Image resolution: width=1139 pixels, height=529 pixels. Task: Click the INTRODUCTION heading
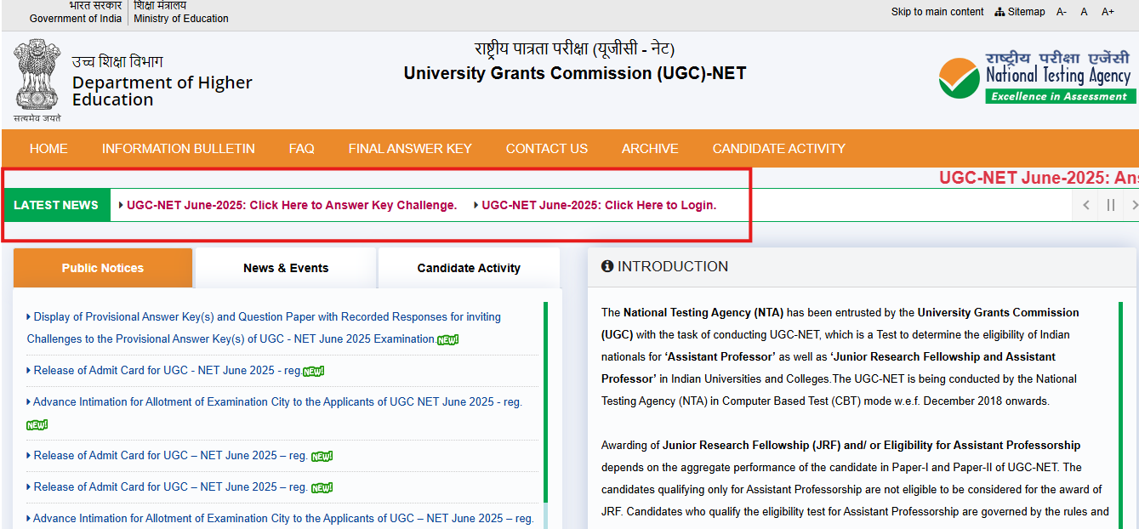coord(673,266)
